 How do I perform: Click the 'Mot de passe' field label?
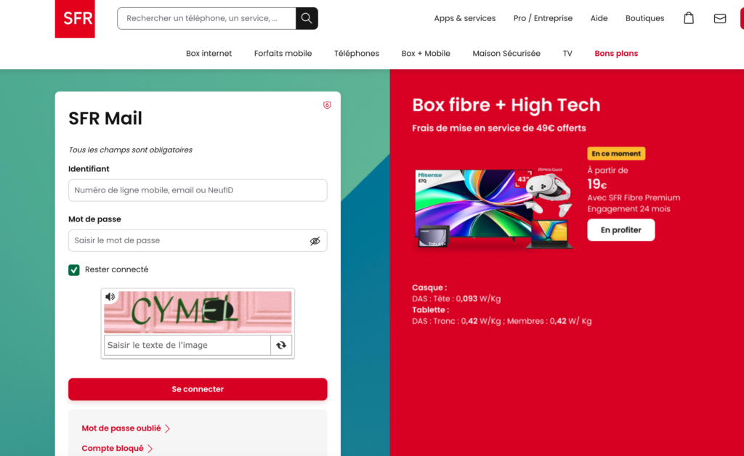(95, 219)
